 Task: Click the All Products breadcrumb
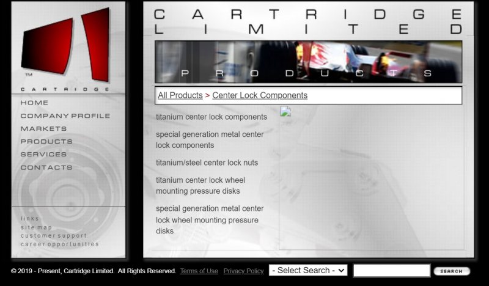click(180, 95)
